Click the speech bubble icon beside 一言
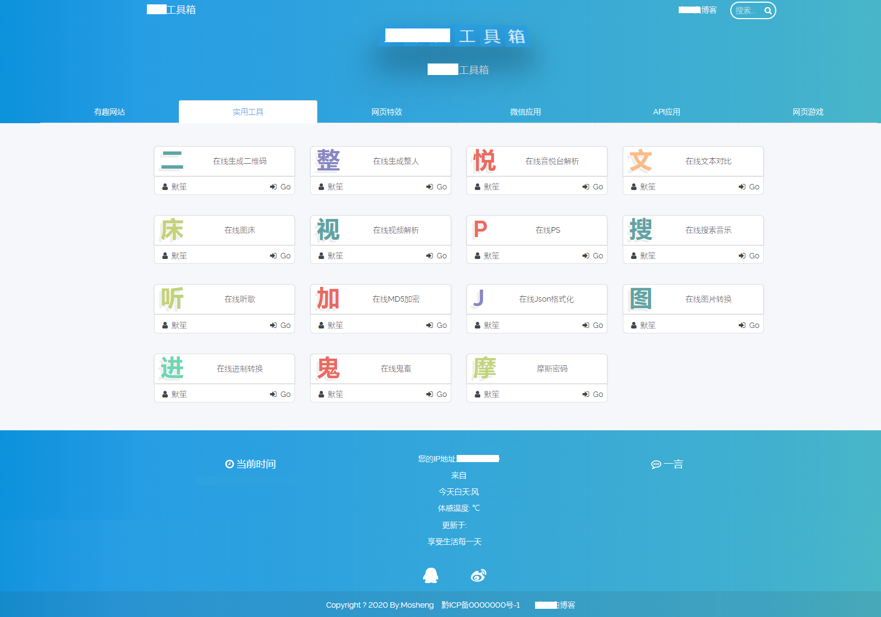 (x=656, y=465)
